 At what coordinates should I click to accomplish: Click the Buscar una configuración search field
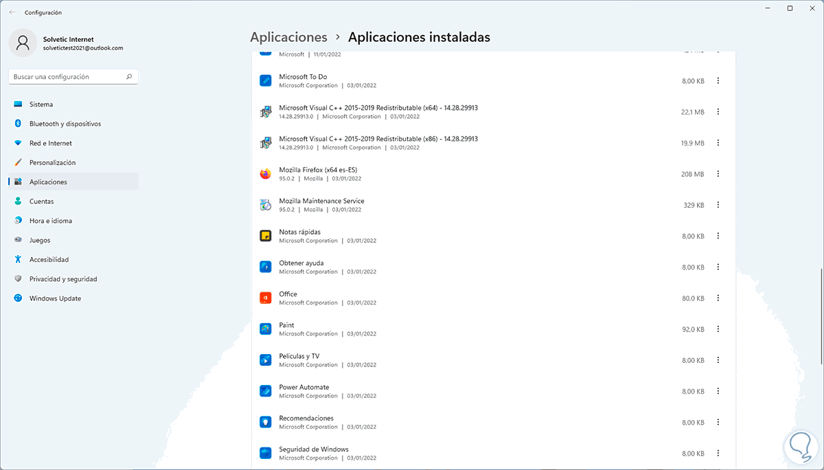tap(73, 77)
